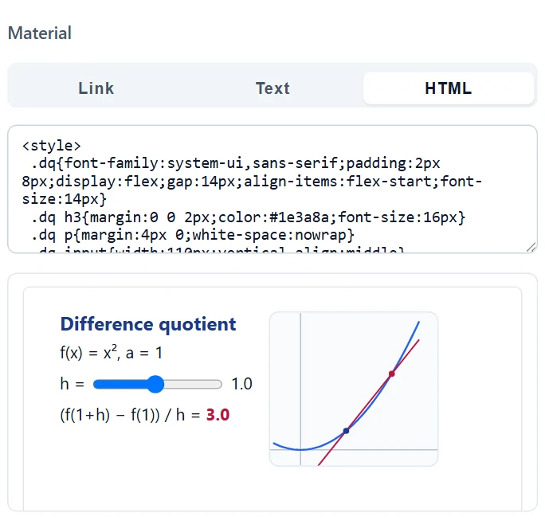Switch to the Text tab
545x528 pixels.
pyautogui.click(x=272, y=88)
